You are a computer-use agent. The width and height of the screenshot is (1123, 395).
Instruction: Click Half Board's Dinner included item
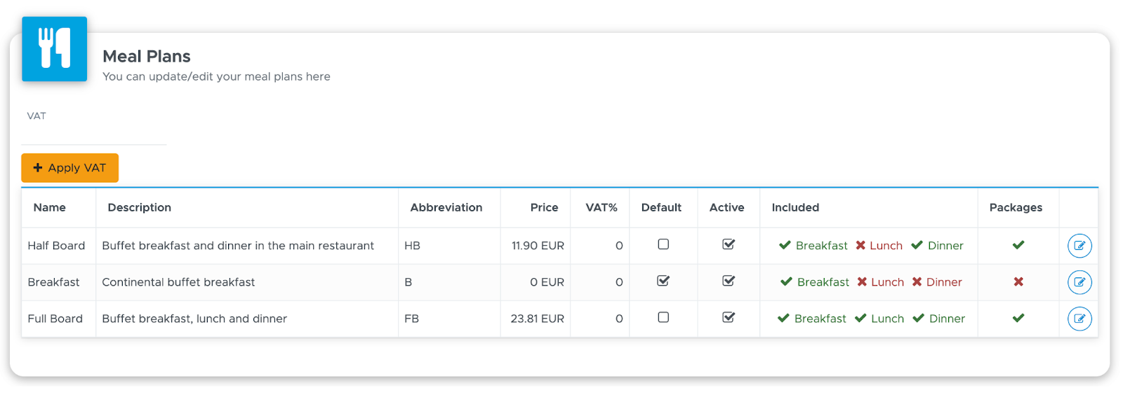[937, 246]
